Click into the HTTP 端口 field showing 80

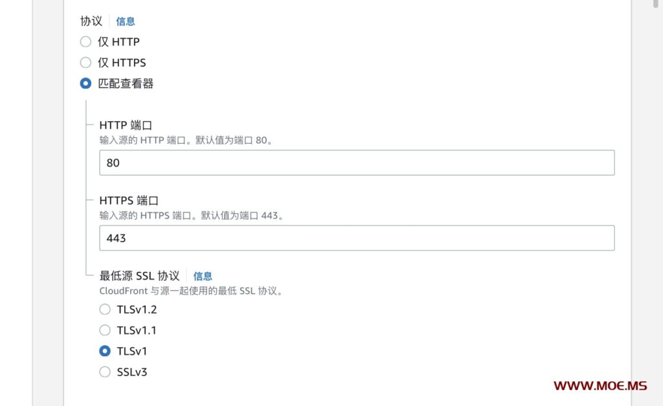[x=356, y=163]
